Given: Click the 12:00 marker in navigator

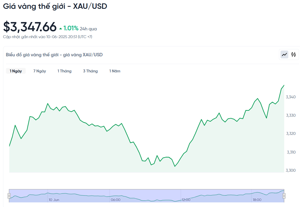Looking at the screenshot, I should tap(186, 200).
